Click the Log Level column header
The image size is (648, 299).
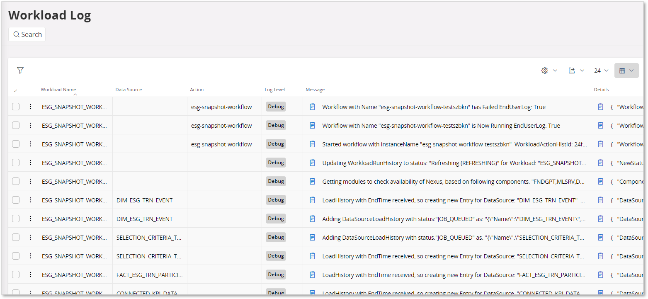(274, 90)
